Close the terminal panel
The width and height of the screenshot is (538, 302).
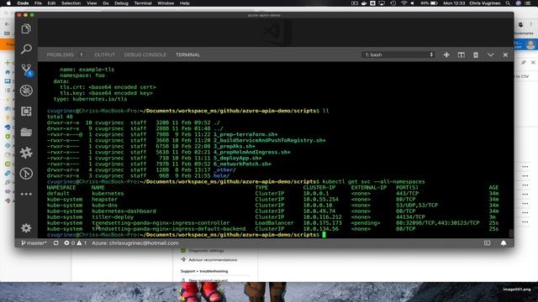[x=505, y=55]
